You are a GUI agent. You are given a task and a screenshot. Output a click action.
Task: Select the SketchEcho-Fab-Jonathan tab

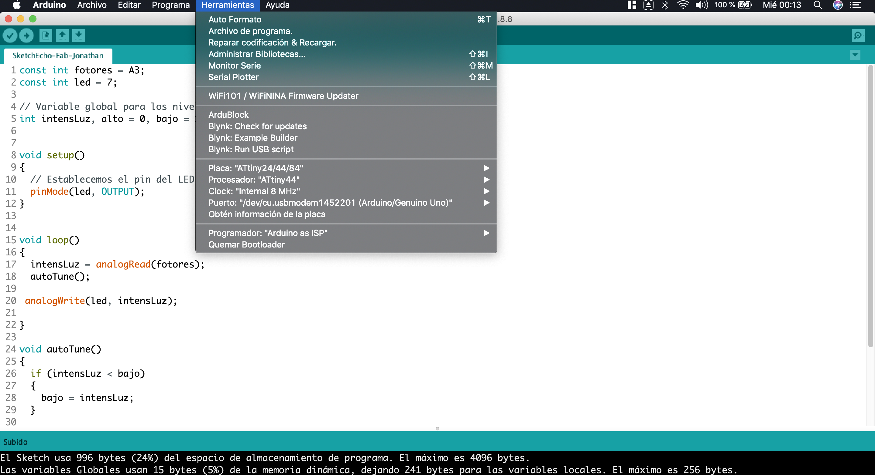coord(58,56)
